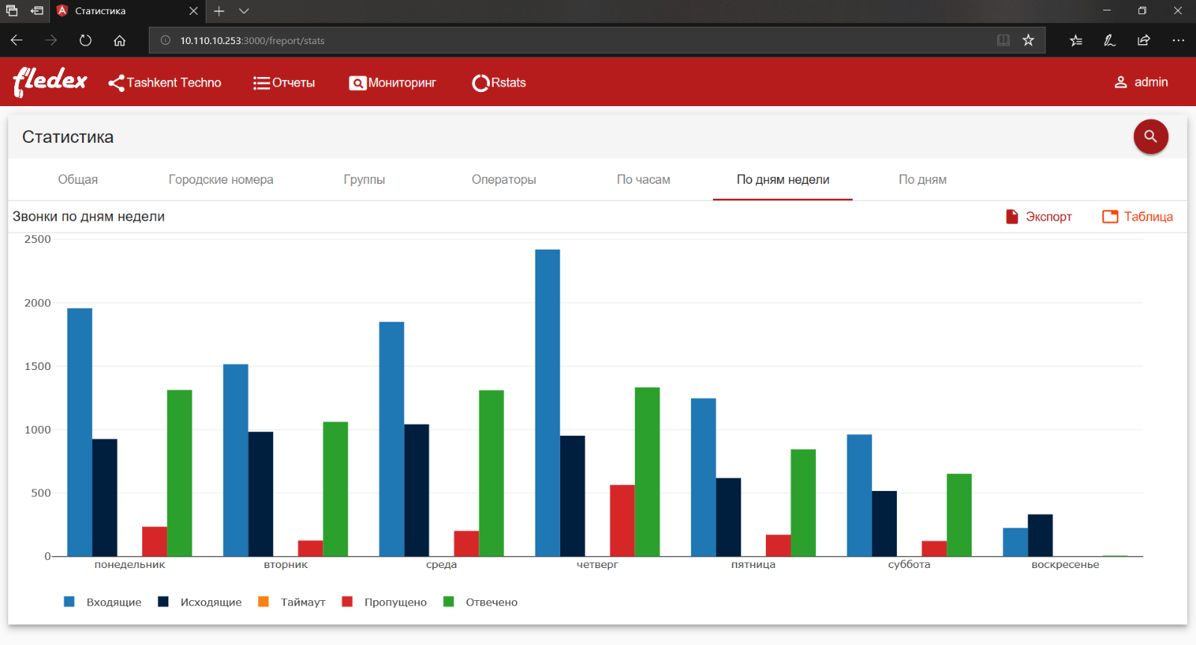Viewport: 1196px width, 645px height.
Task: Click the blue incoming bar for понедельник
Action: [x=80, y=432]
